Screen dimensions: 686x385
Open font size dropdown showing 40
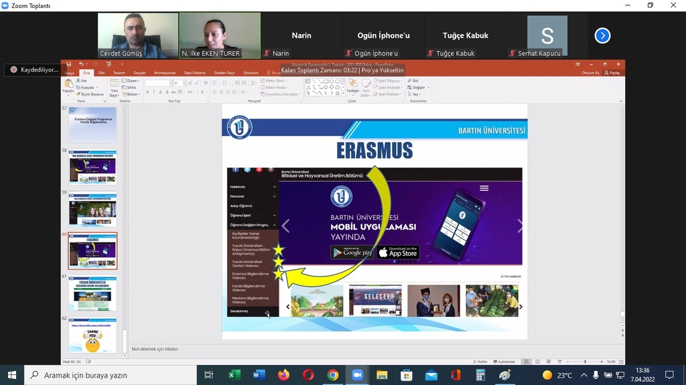pos(178,83)
